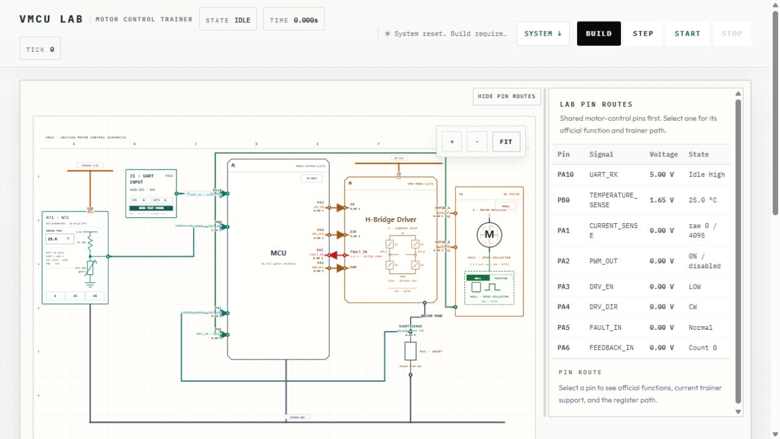Fit schematic with the FIT button

[x=506, y=142]
